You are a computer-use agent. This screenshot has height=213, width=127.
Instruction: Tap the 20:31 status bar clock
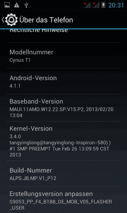116,5
